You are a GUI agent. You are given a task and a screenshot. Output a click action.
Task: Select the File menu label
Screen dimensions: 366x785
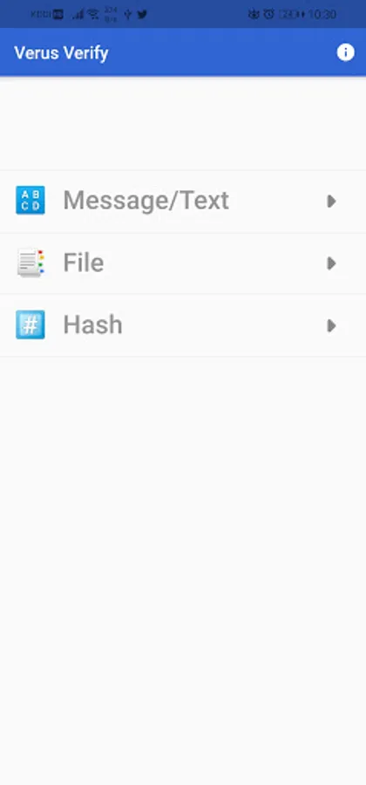(x=84, y=263)
